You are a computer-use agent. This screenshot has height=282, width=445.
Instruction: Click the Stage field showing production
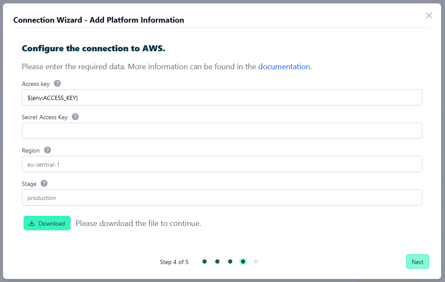tap(222, 197)
